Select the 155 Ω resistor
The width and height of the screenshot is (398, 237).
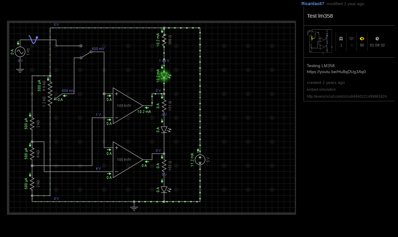pos(164,165)
